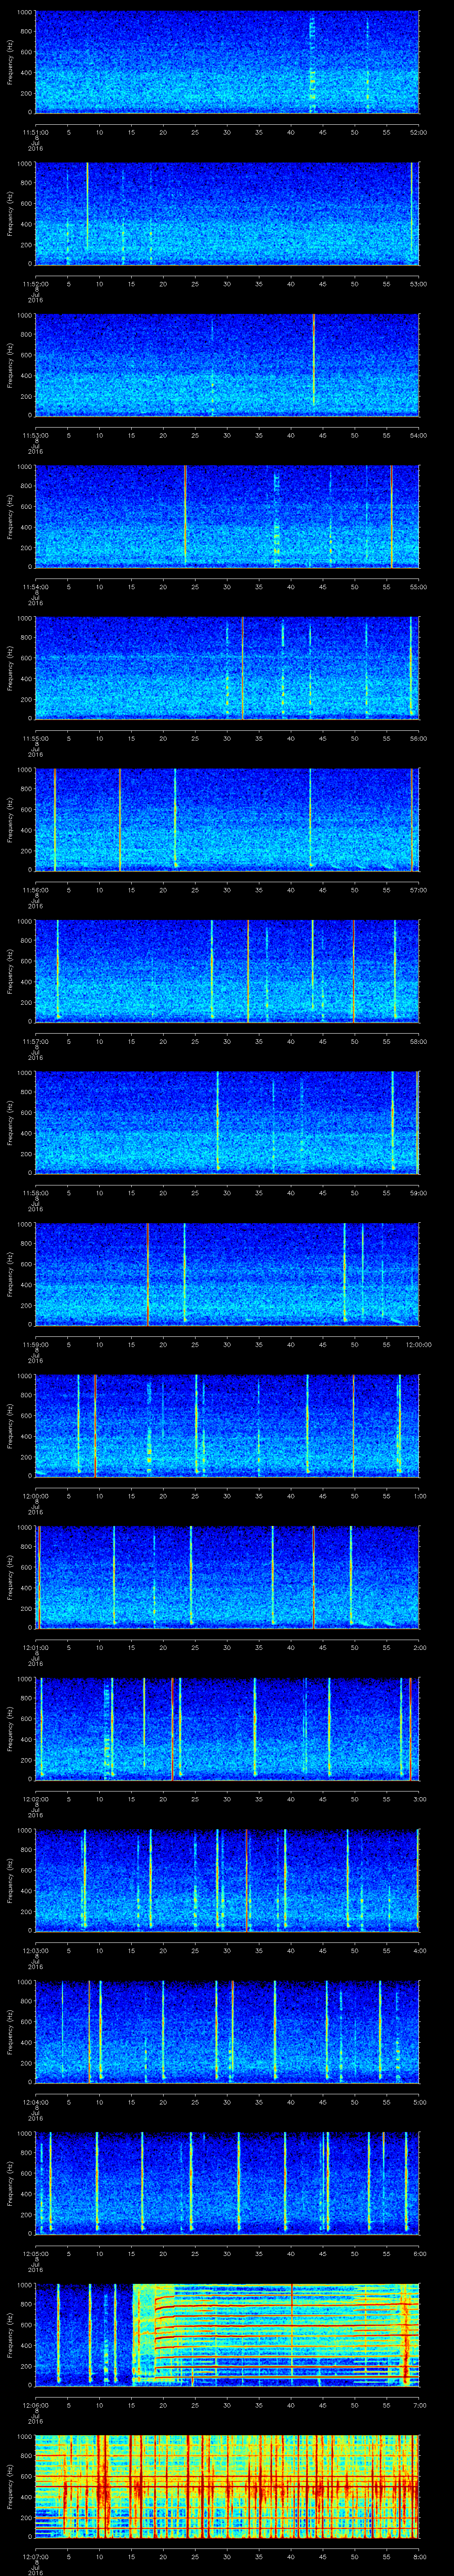This screenshot has width=454, height=2576.
Task: Click the 12:07:00 time axis label
Action: click(x=35, y=2557)
